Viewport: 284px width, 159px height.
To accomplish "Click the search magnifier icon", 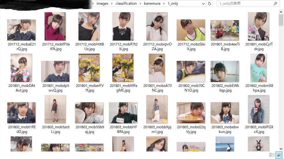I will coord(275,3).
